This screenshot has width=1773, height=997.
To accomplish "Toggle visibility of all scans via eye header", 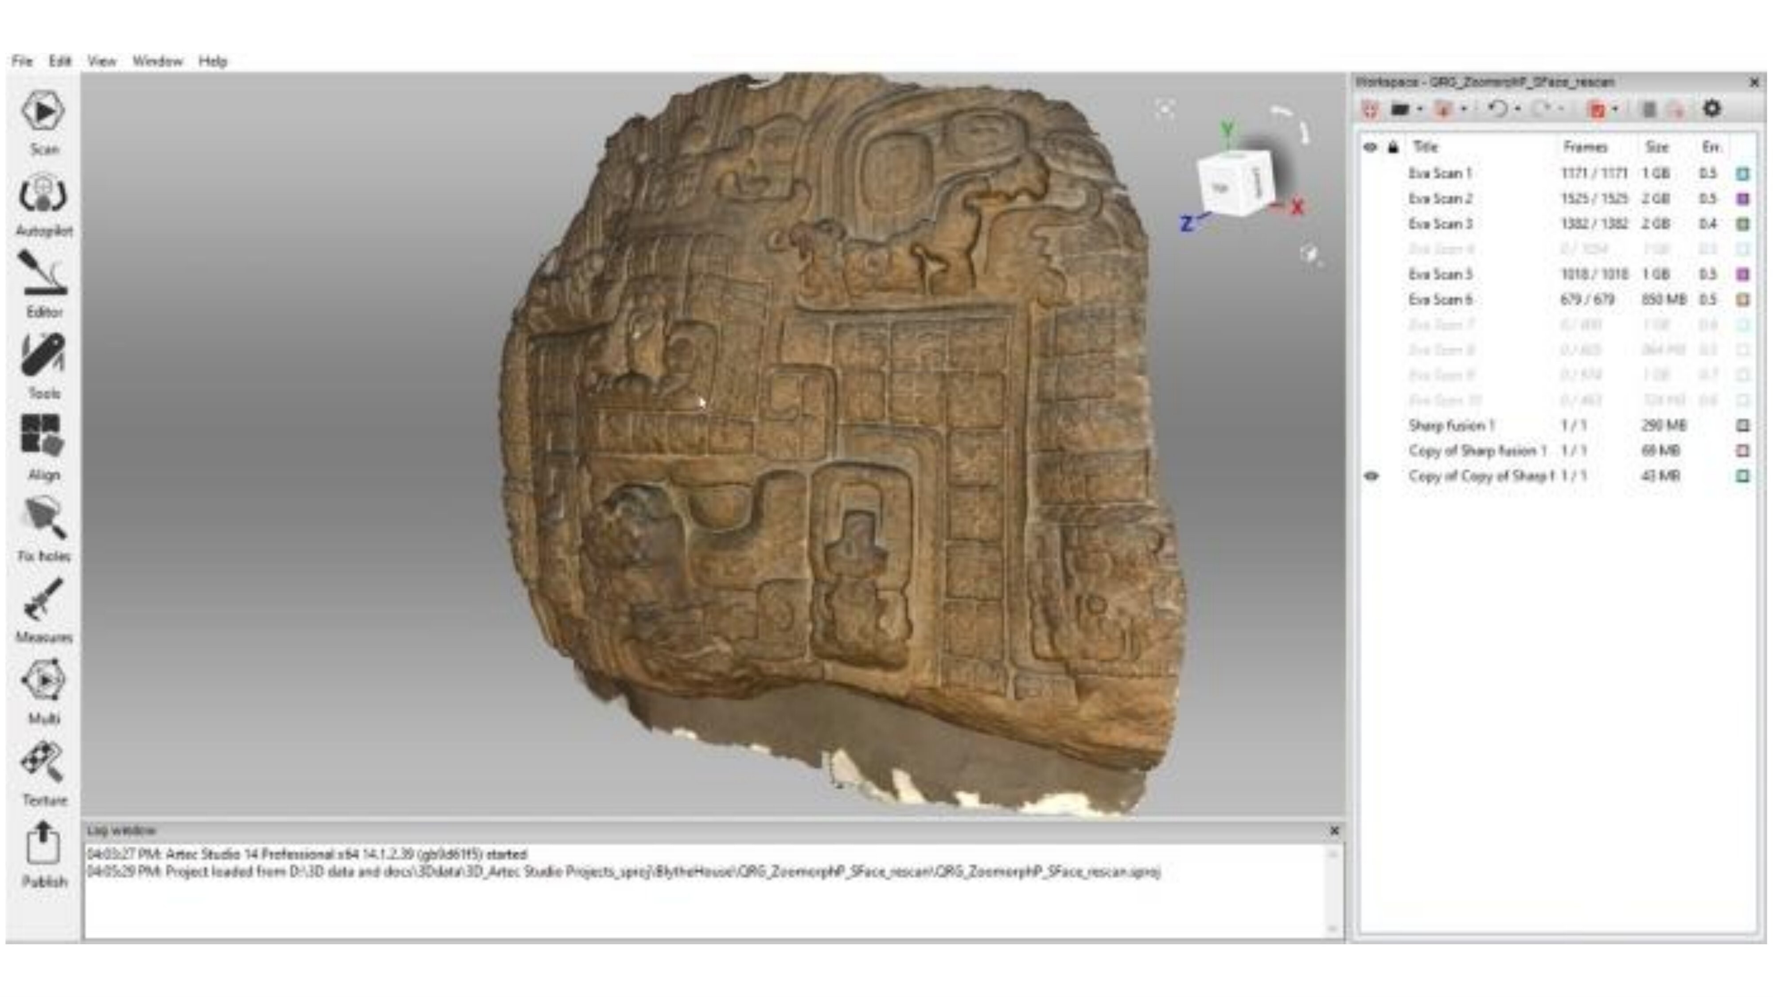I will [x=1370, y=147].
